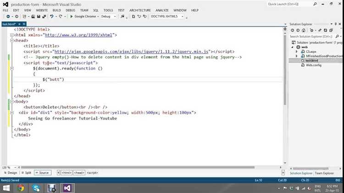Open the ARCHITECTURE menu
The width and height of the screenshot is (344, 193).
[141, 10]
